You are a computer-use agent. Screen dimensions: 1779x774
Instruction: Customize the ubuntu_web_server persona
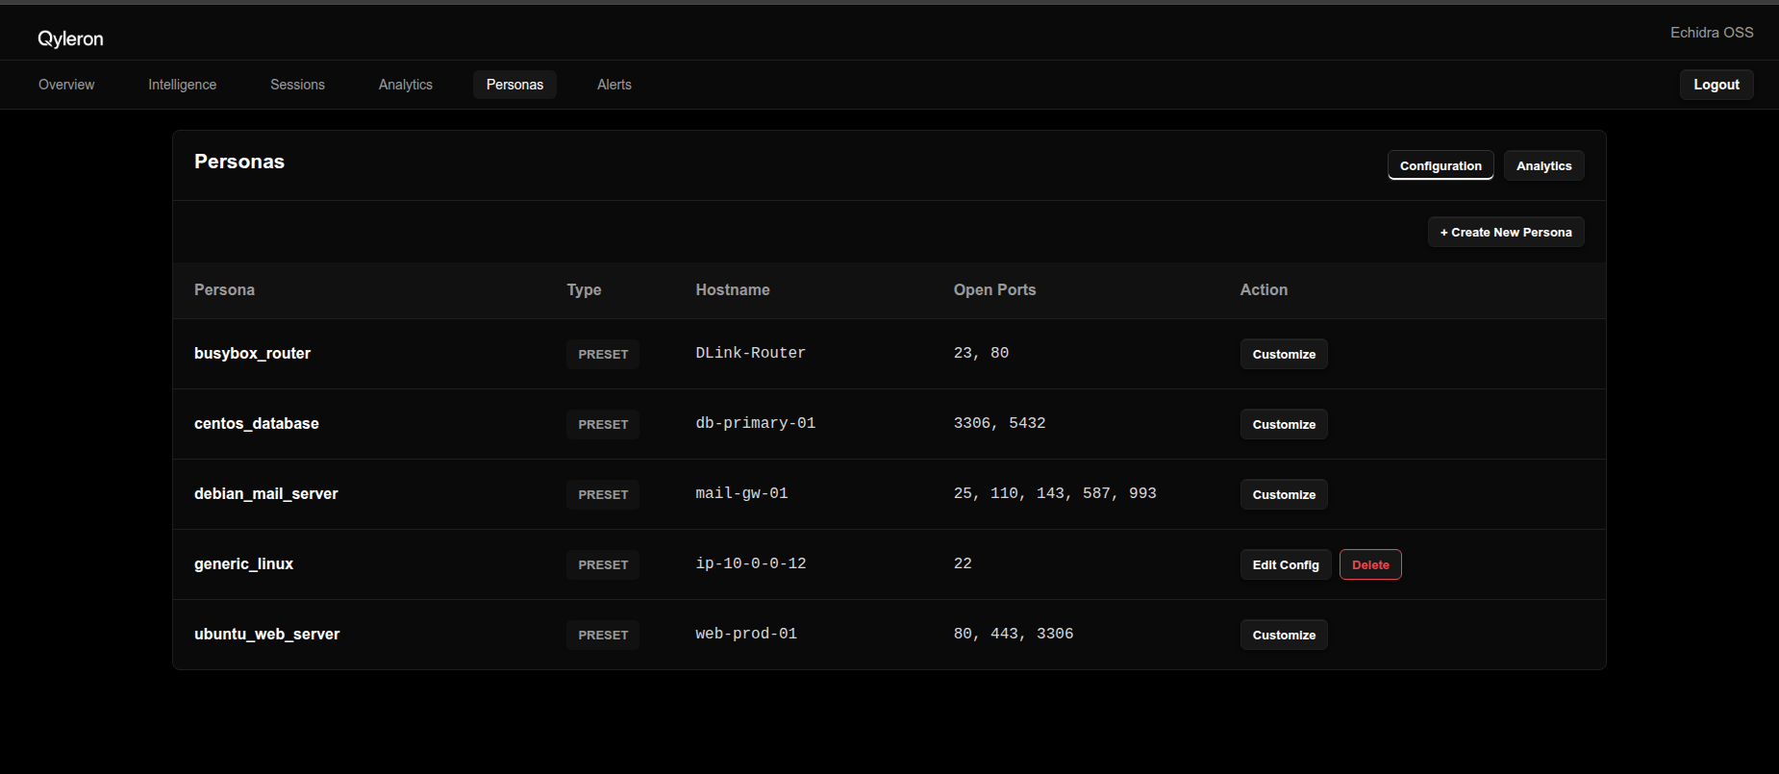tap(1284, 635)
